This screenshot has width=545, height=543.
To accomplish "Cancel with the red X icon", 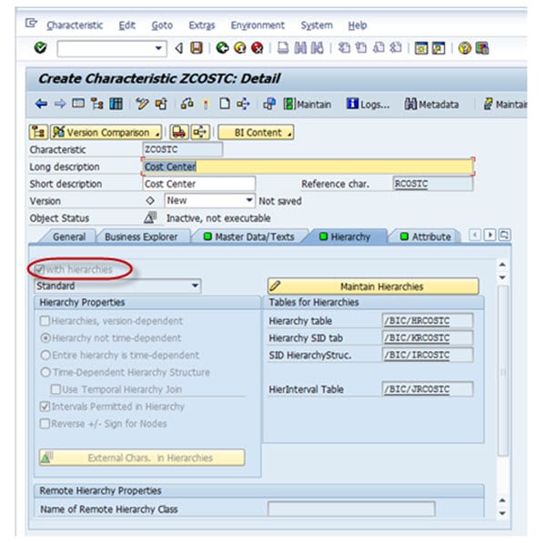I will click(x=257, y=48).
